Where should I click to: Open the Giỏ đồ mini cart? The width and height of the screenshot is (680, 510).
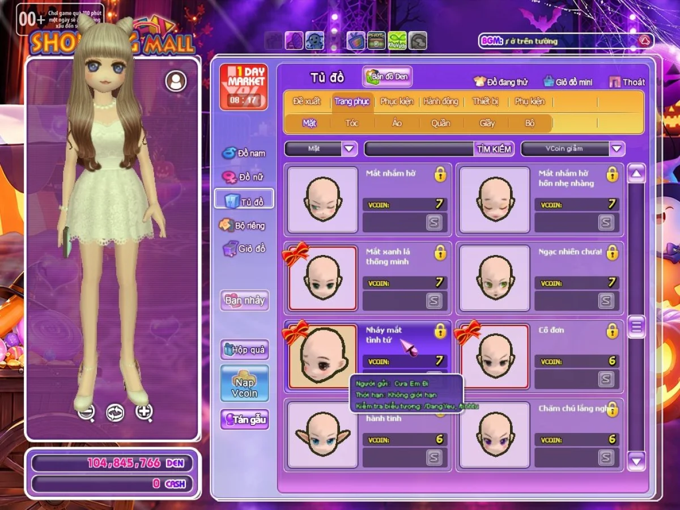[568, 82]
